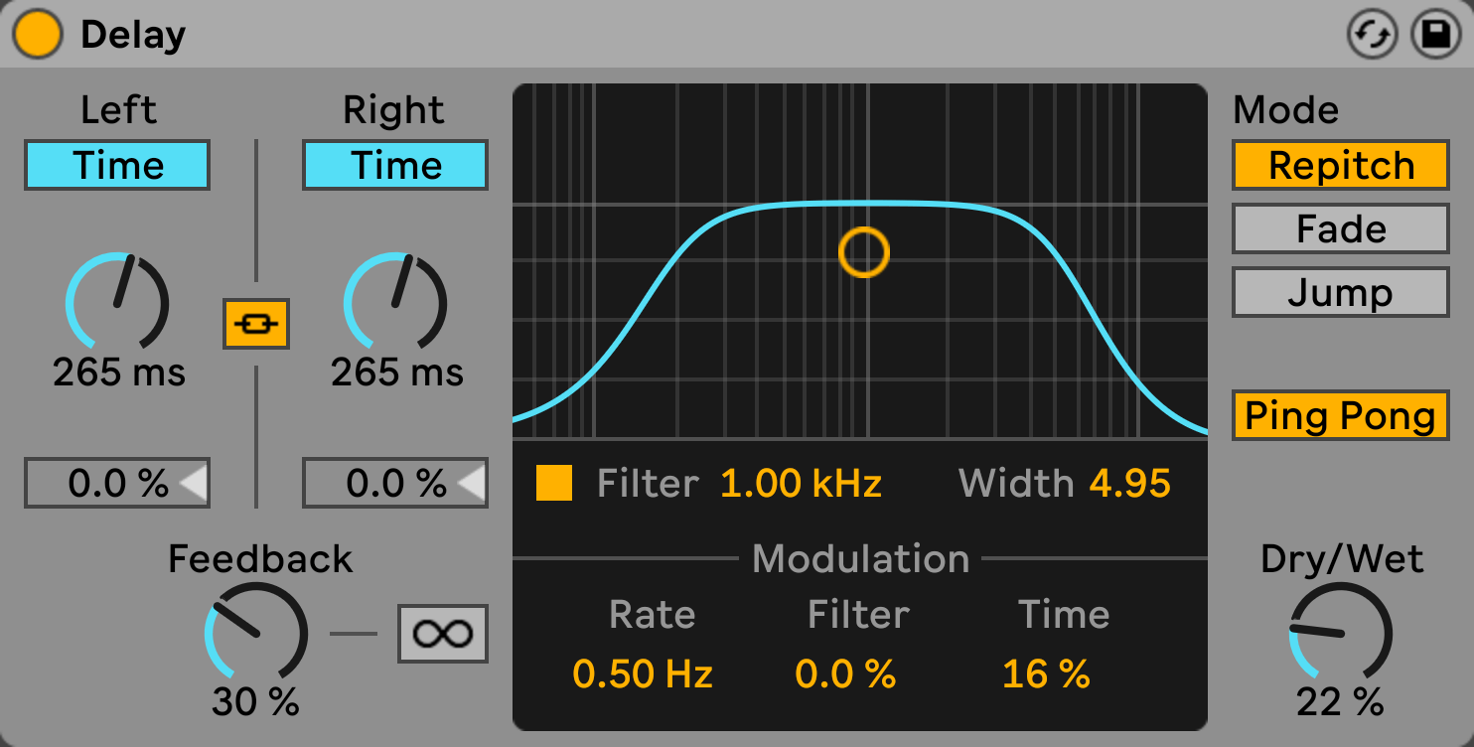Click the Dry/Wet knob
The width and height of the screenshot is (1474, 747).
1340,634
